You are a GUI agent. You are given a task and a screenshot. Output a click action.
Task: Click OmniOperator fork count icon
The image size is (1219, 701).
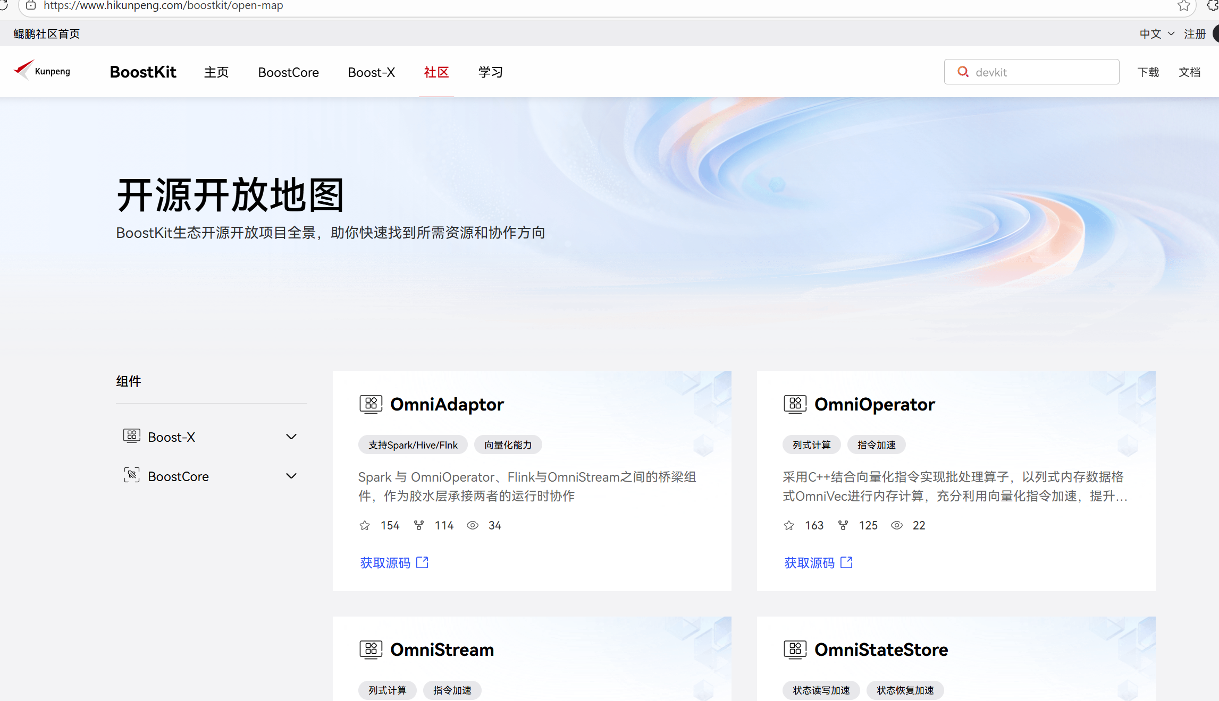pyautogui.click(x=843, y=525)
